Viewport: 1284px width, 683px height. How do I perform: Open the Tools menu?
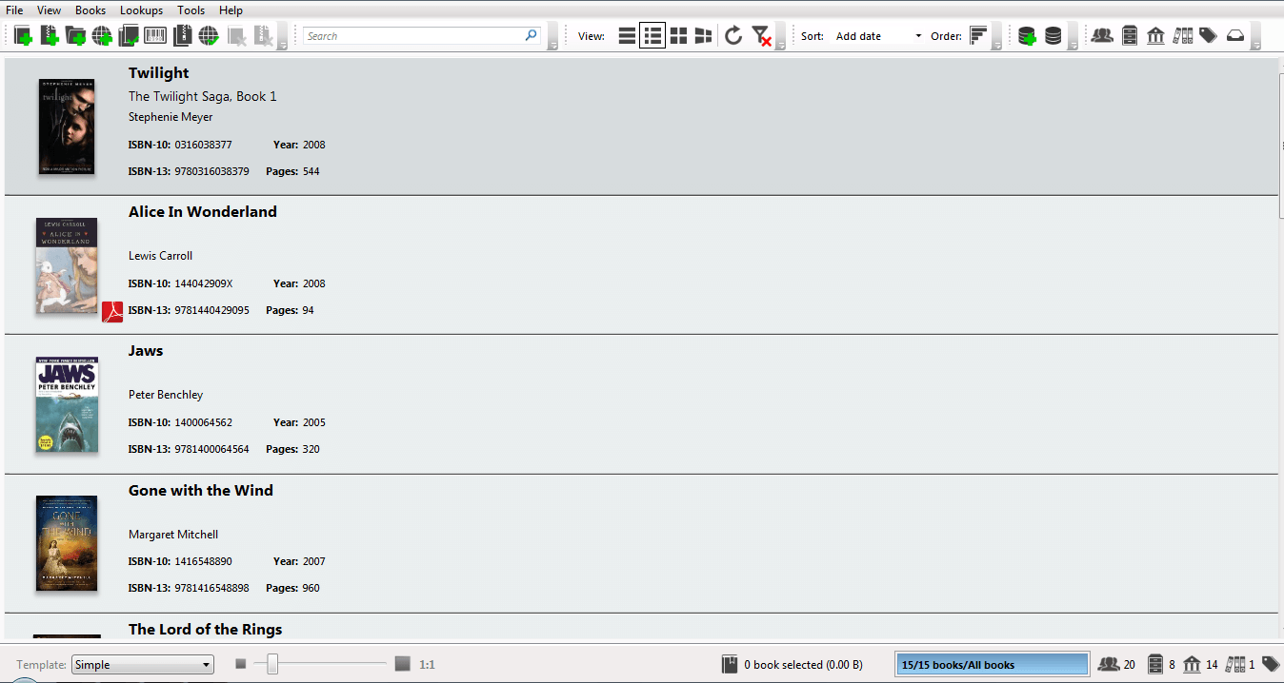(191, 10)
